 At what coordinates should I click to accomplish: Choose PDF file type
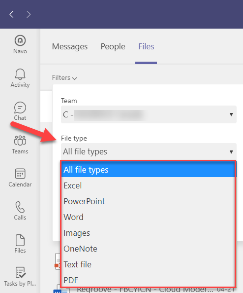(148, 280)
